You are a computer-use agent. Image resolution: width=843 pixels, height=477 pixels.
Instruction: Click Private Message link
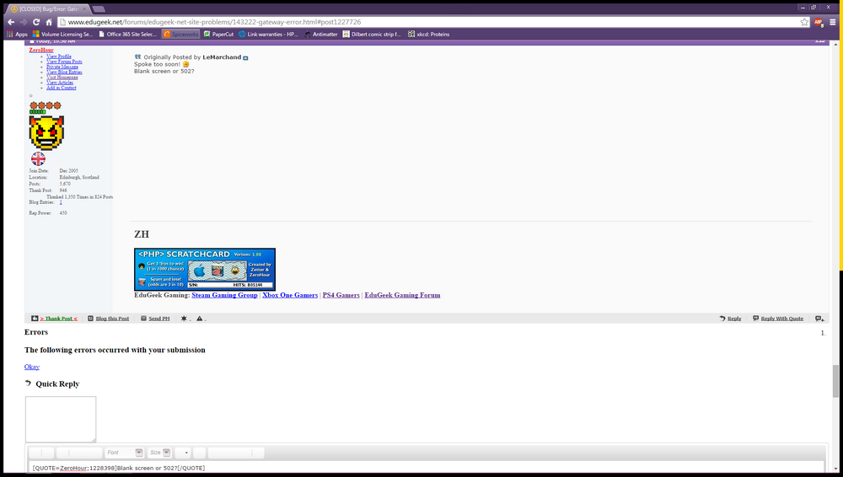62,67
